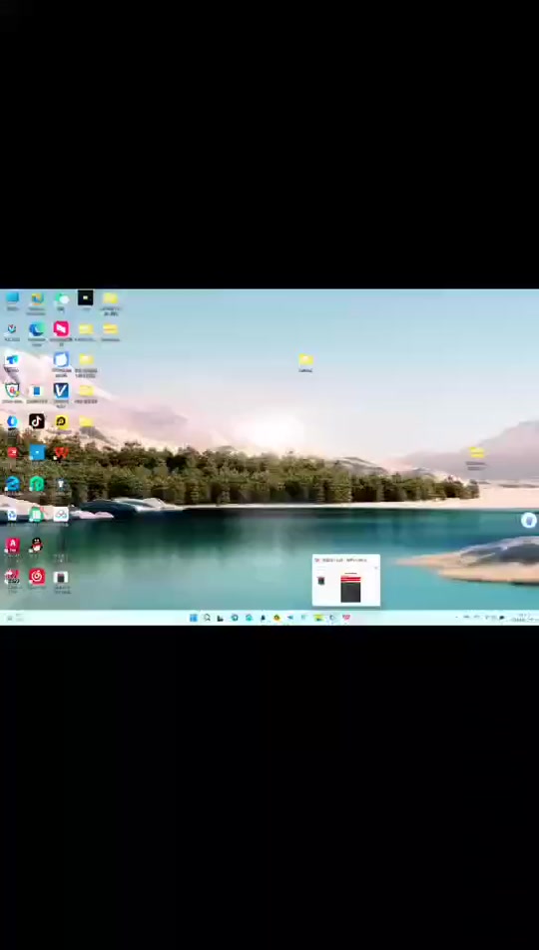
Task: Select the pink-red app icon on the taskbar
Action: click(346, 618)
